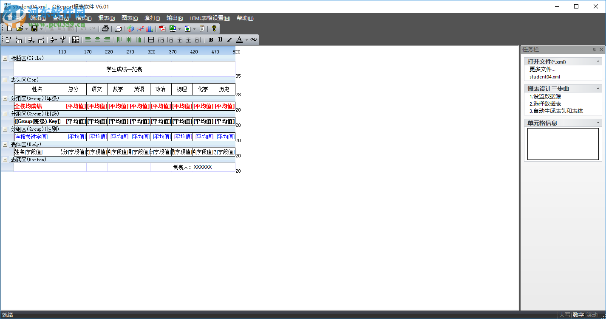Select the 全校均成绩 cell

point(37,106)
